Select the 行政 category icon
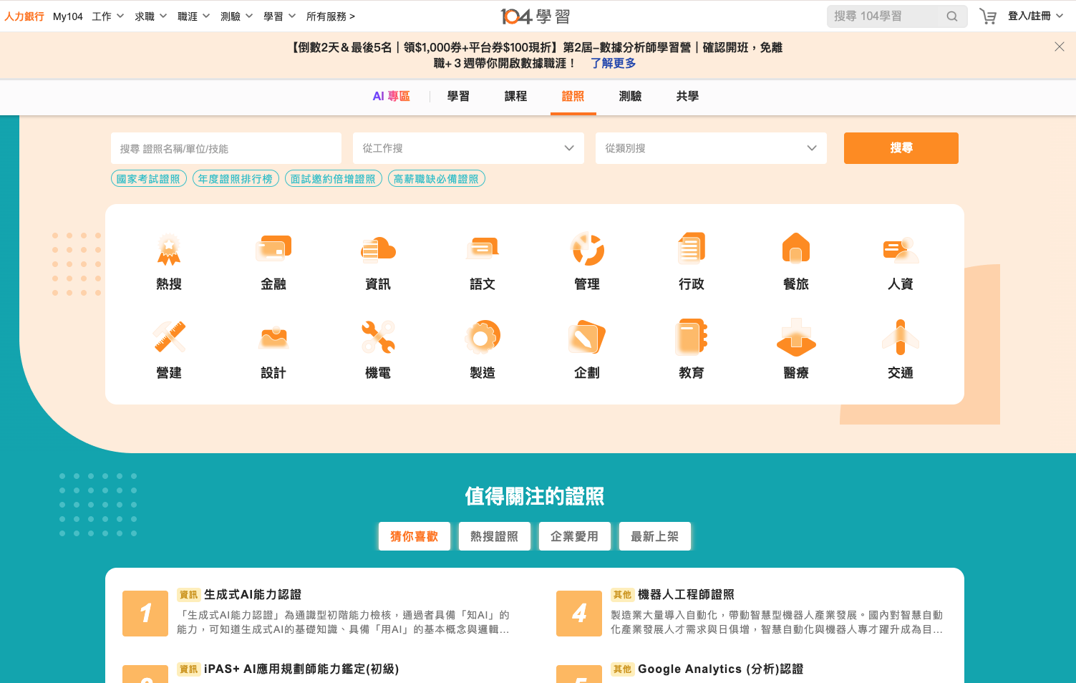Screen dimensions: 1076x683 pos(692,249)
